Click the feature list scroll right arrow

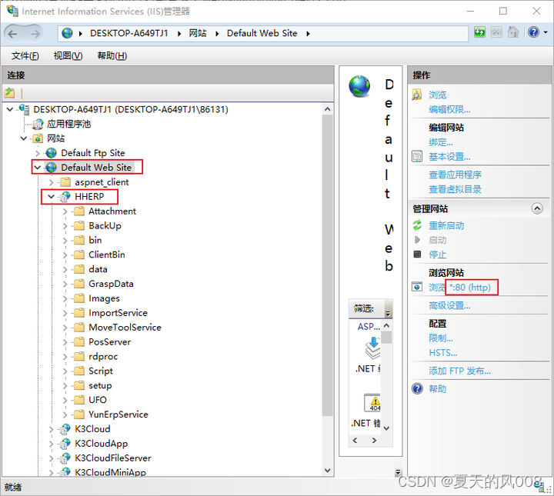[374, 440]
